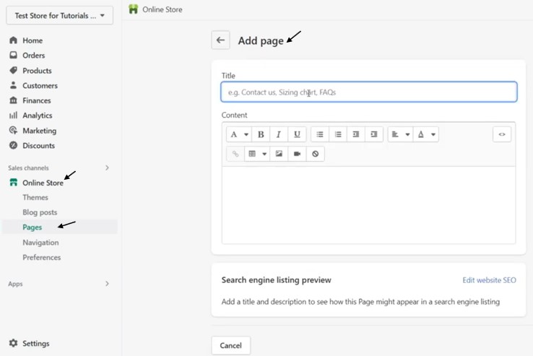Click the insert link icon
This screenshot has width=533, height=356.
[235, 154]
